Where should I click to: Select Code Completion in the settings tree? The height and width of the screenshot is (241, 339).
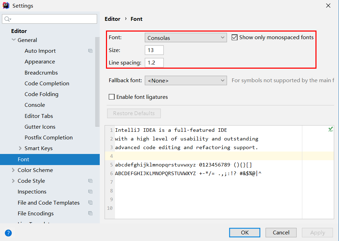pyautogui.click(x=47, y=84)
